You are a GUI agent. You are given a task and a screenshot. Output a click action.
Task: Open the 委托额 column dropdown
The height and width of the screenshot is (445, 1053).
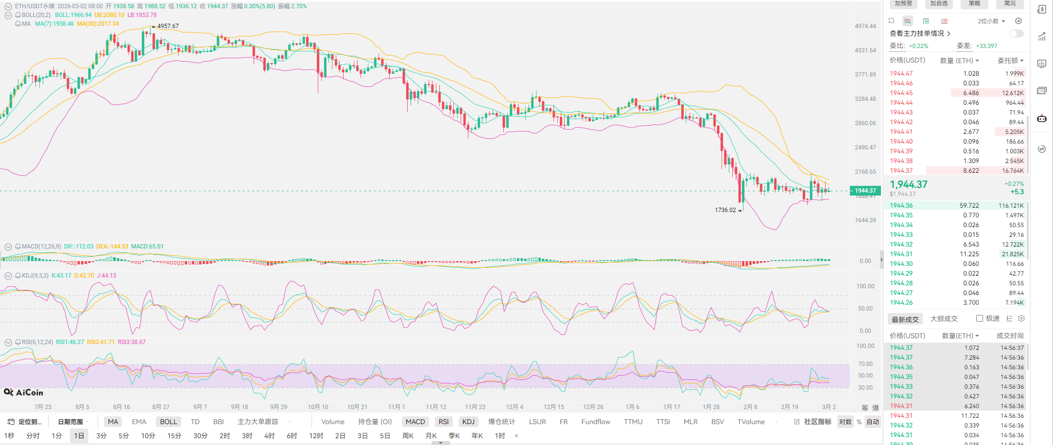1011,61
